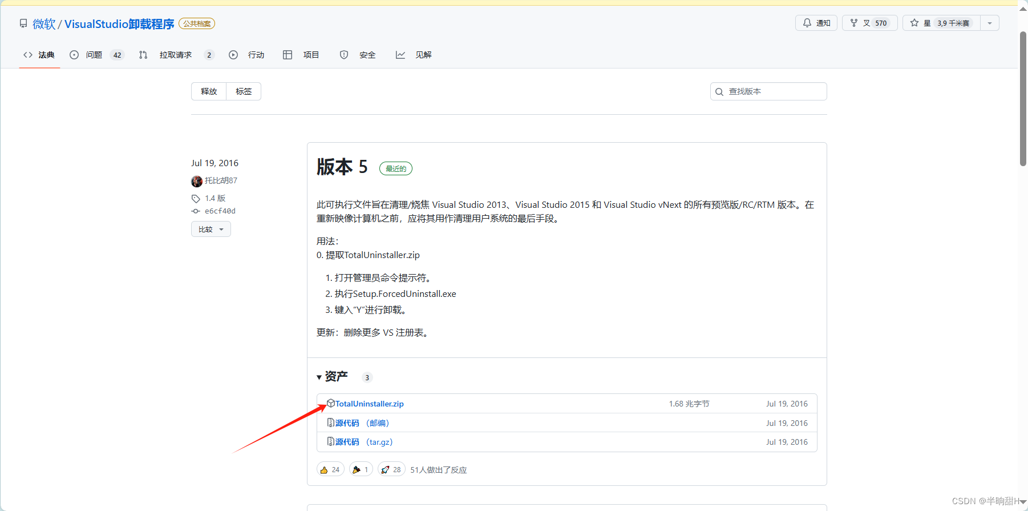Image resolution: width=1028 pixels, height=511 pixels.
Task: Open the 托比胡87 author profile
Action: [221, 180]
